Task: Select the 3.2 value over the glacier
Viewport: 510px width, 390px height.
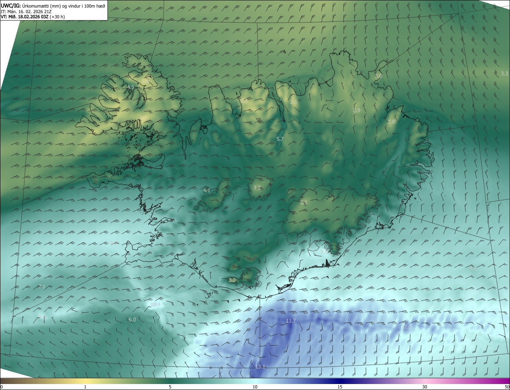Action: coord(257,187)
